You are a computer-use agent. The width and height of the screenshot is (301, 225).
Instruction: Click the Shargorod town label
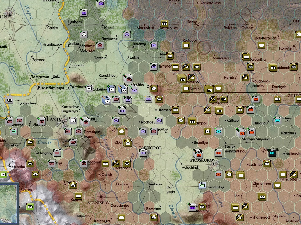click(261, 217)
